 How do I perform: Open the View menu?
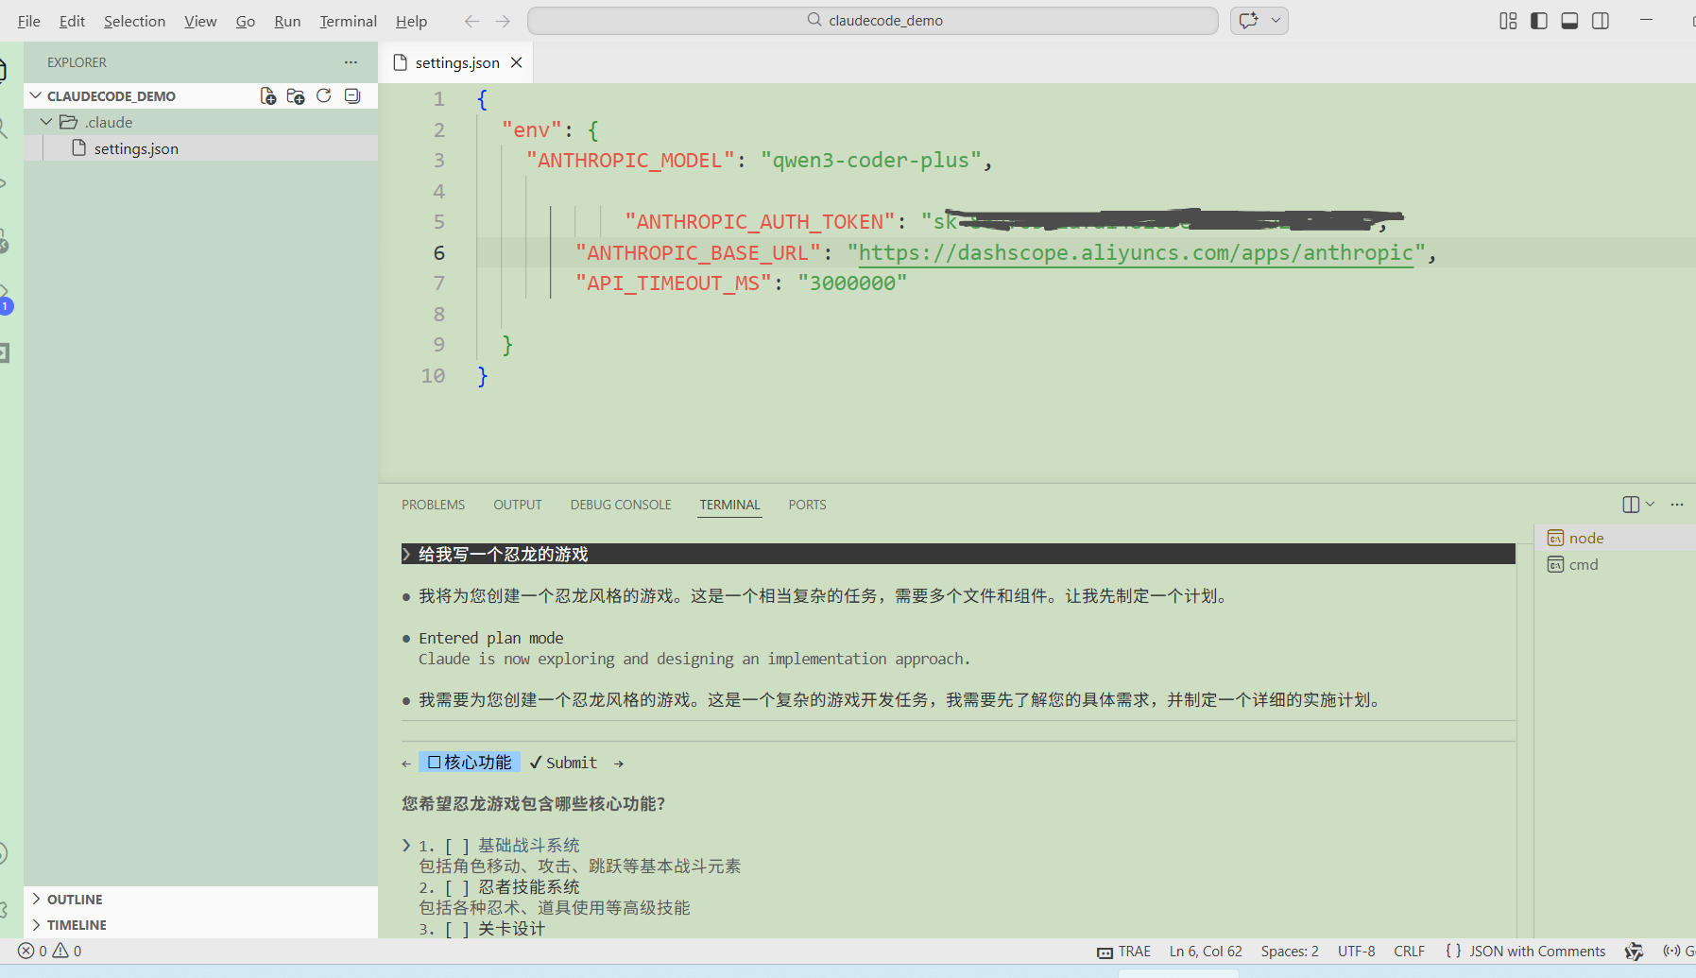pyautogui.click(x=200, y=21)
